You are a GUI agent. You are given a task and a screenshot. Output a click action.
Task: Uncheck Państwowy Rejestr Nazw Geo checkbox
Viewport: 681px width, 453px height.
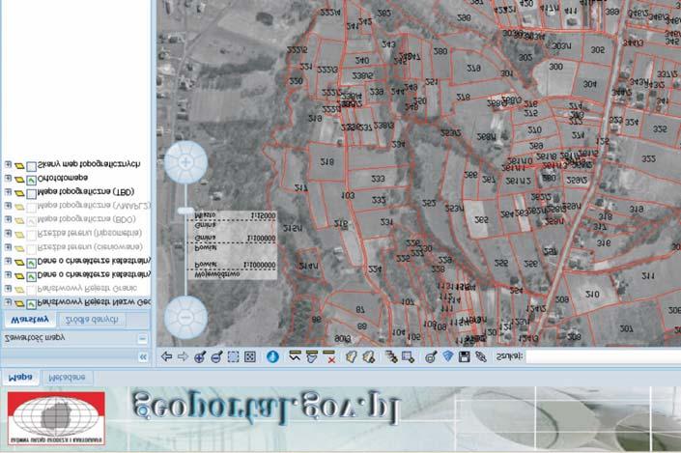pos(31,304)
